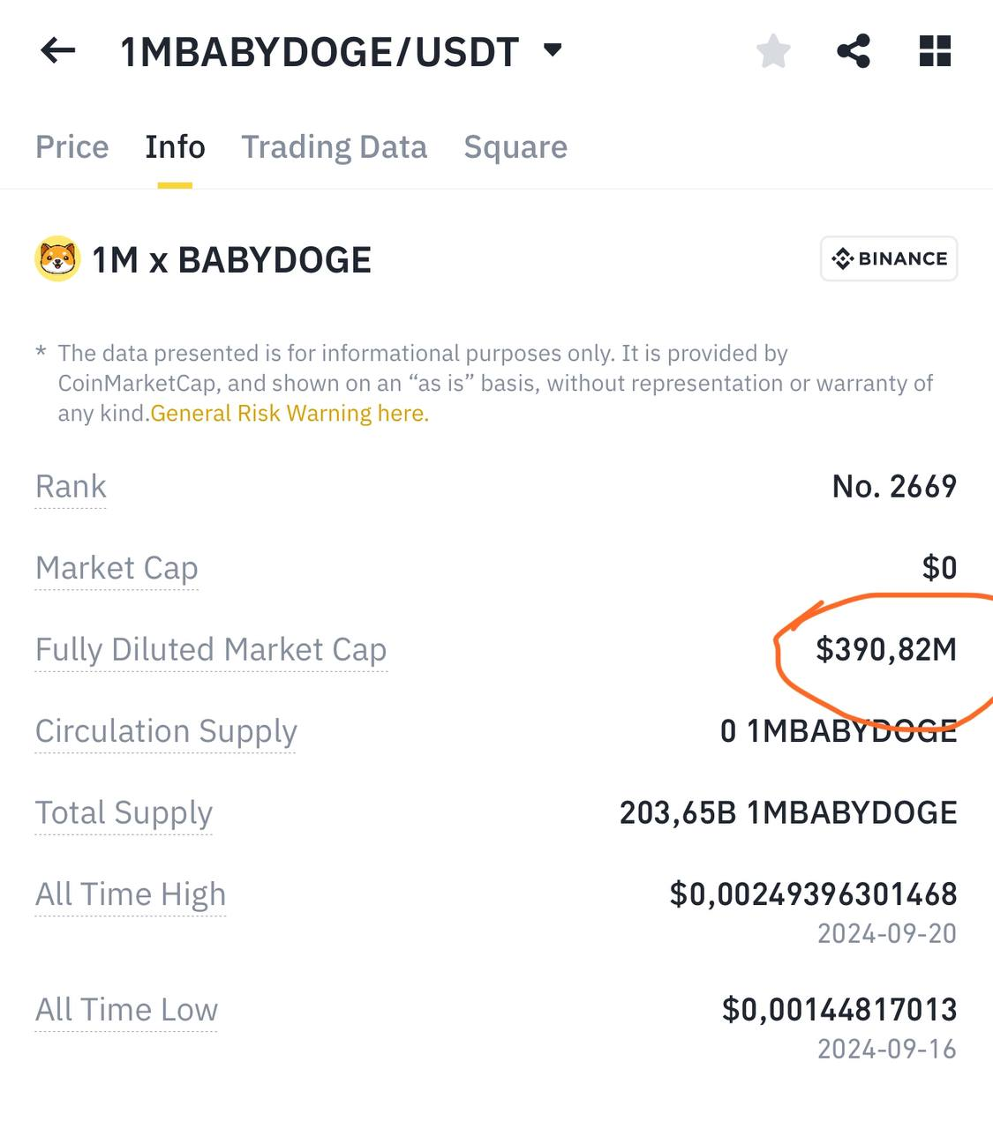The height and width of the screenshot is (1129, 993).
Task: Tap the 1MBABYDOGE/USDT pair title
Action: point(320,52)
